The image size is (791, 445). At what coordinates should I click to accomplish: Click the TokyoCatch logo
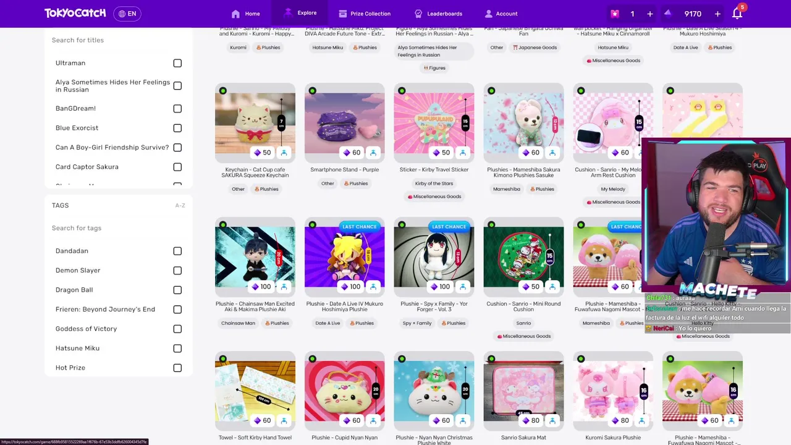pyautogui.click(x=75, y=13)
